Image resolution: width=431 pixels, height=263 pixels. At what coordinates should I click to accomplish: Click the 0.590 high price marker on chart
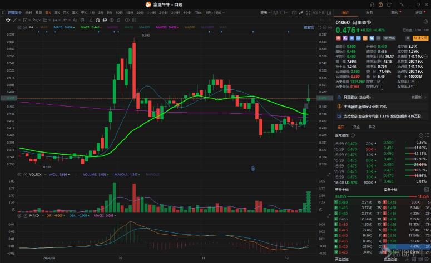[x=146, y=36]
